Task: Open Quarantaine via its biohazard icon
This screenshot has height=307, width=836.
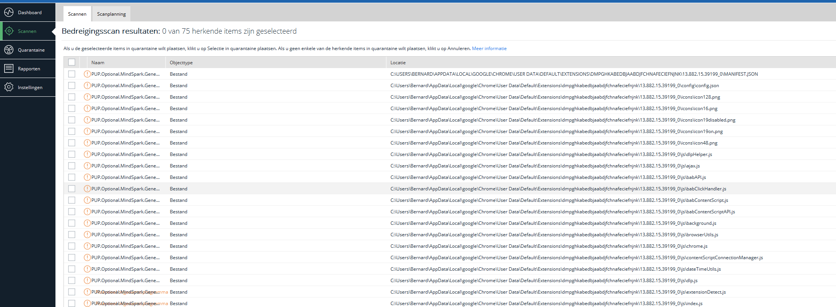Action: (x=9, y=50)
